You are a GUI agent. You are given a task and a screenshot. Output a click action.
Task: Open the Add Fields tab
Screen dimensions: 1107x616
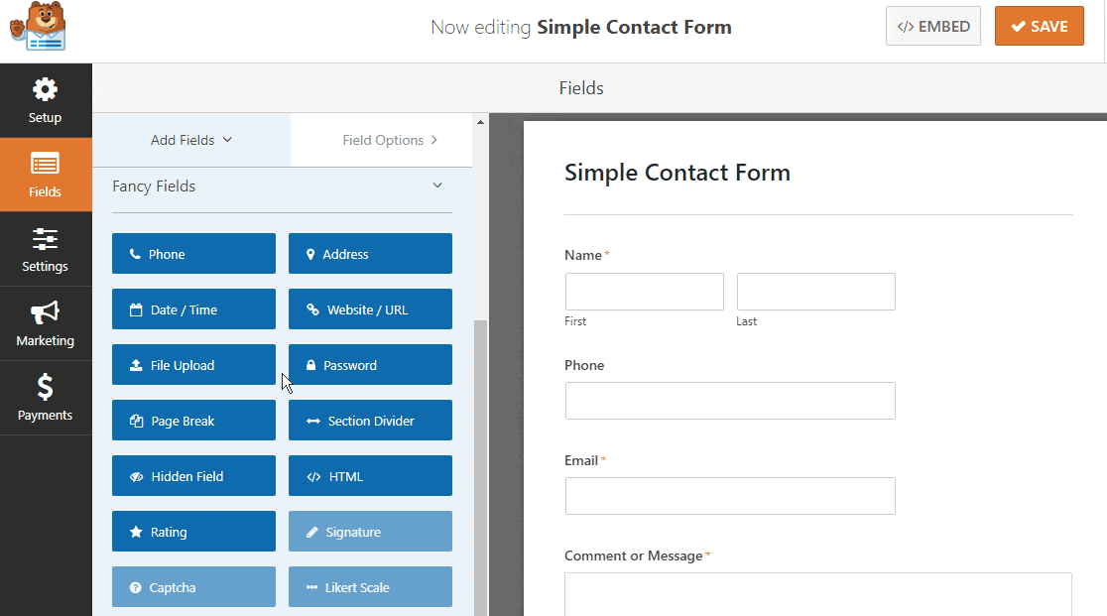tap(191, 140)
